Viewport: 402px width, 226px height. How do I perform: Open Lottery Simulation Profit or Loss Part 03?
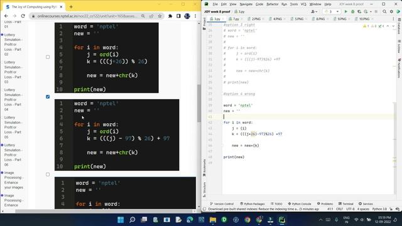coord(13,72)
